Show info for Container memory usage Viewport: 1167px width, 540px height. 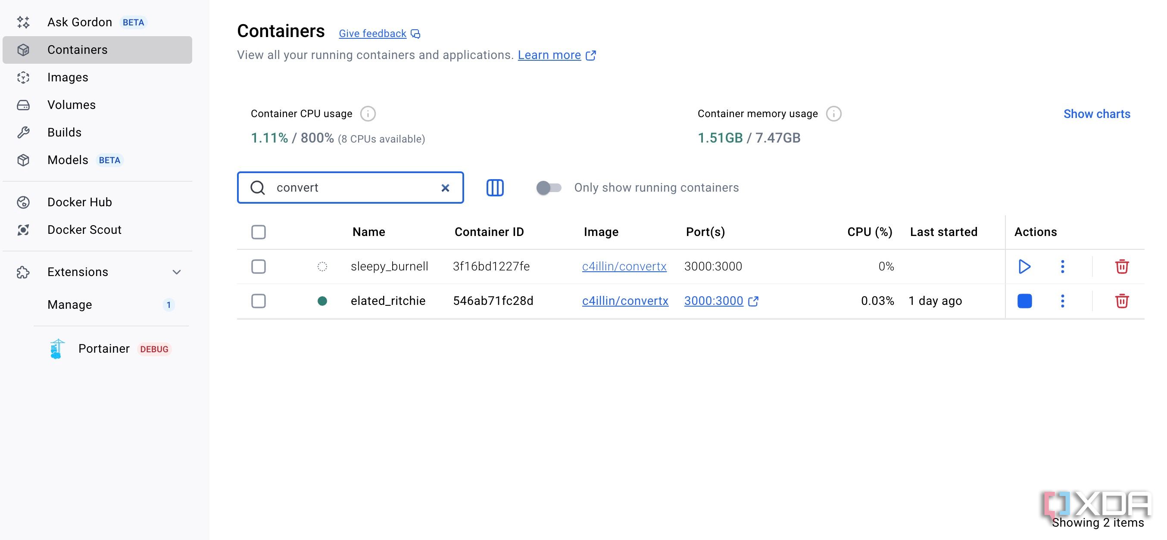click(833, 114)
